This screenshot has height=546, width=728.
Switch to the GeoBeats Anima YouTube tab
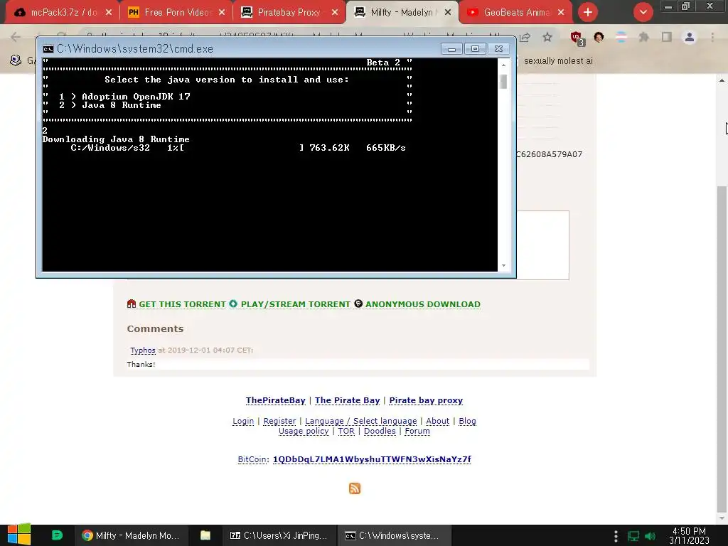click(x=515, y=12)
